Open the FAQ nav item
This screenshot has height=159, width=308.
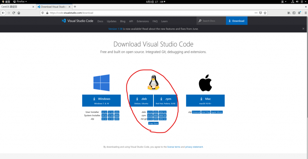(155, 21)
